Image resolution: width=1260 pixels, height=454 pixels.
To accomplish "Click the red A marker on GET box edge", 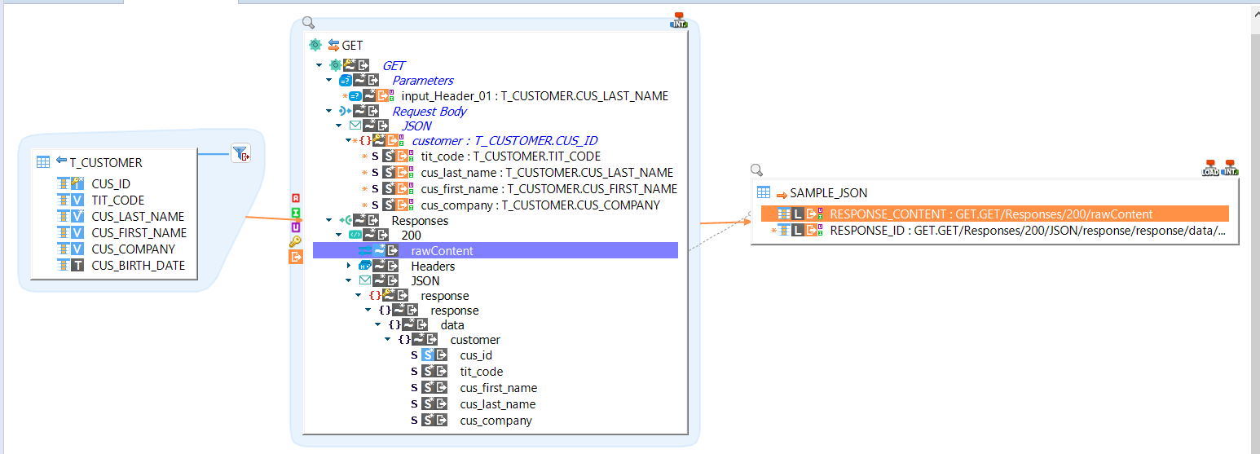I will click(x=296, y=197).
